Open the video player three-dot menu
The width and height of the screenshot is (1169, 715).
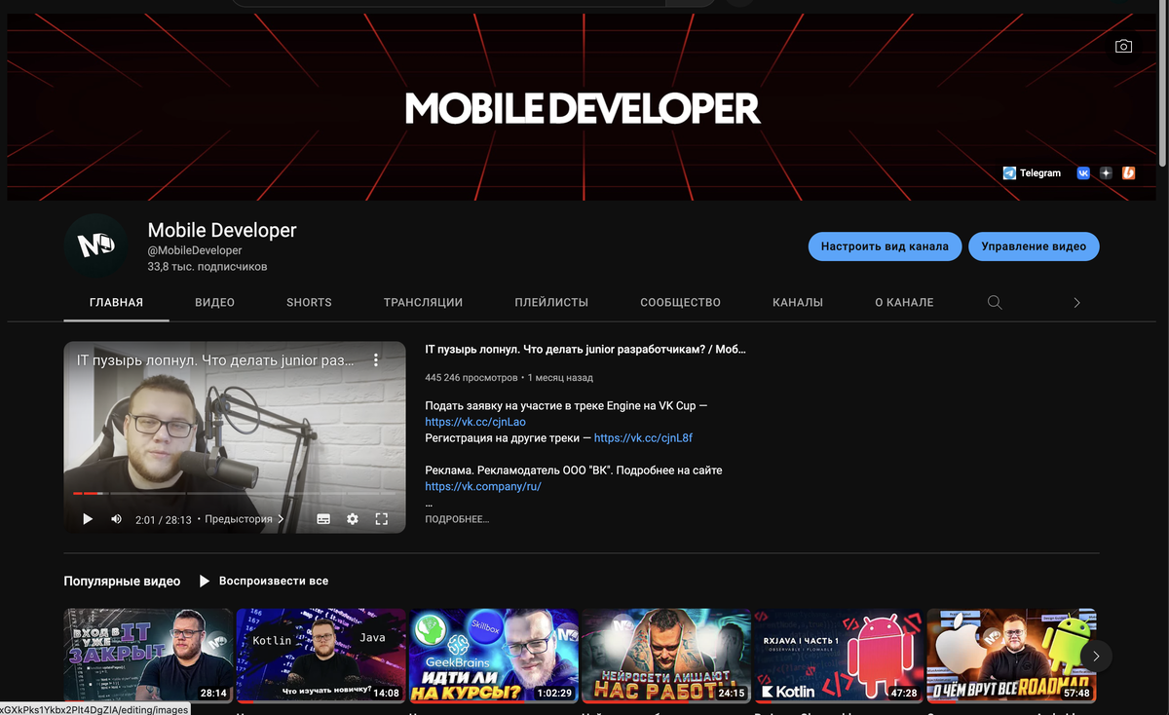(376, 360)
